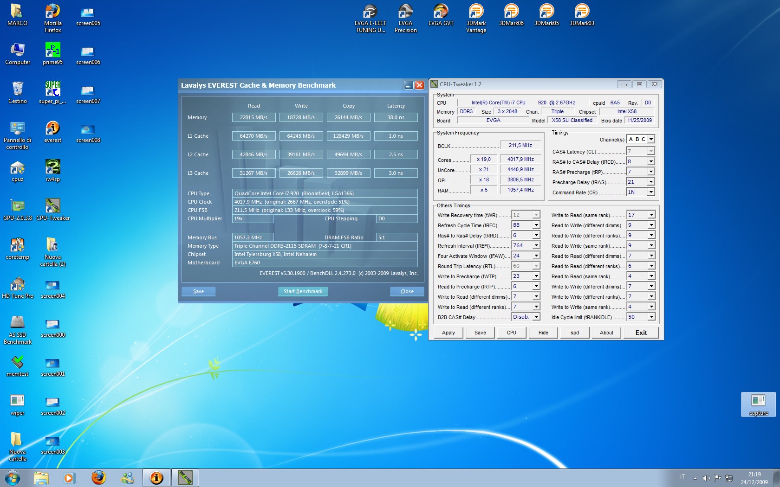
Task: Click the Memory Read 22015 MB/s value
Action: click(x=253, y=117)
